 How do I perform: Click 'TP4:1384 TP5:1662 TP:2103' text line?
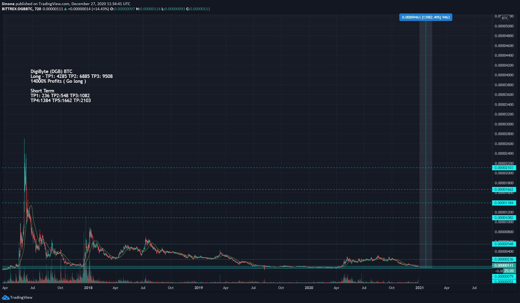pyautogui.click(x=60, y=100)
